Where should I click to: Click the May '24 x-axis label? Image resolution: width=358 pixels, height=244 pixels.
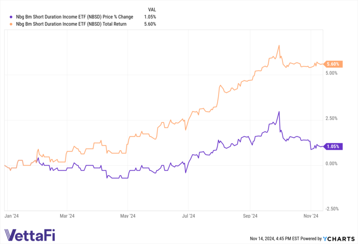click(x=128, y=216)
